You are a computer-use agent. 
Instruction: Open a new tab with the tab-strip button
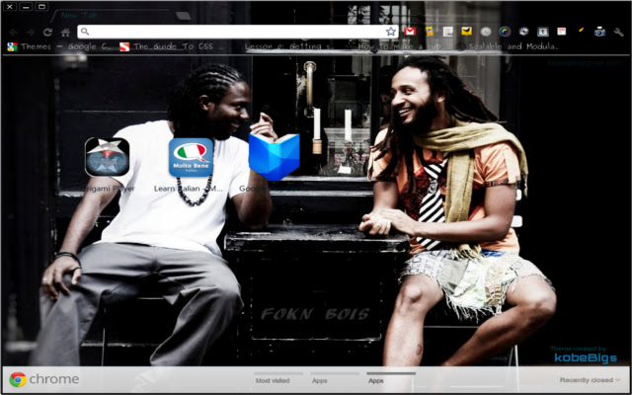(x=184, y=16)
